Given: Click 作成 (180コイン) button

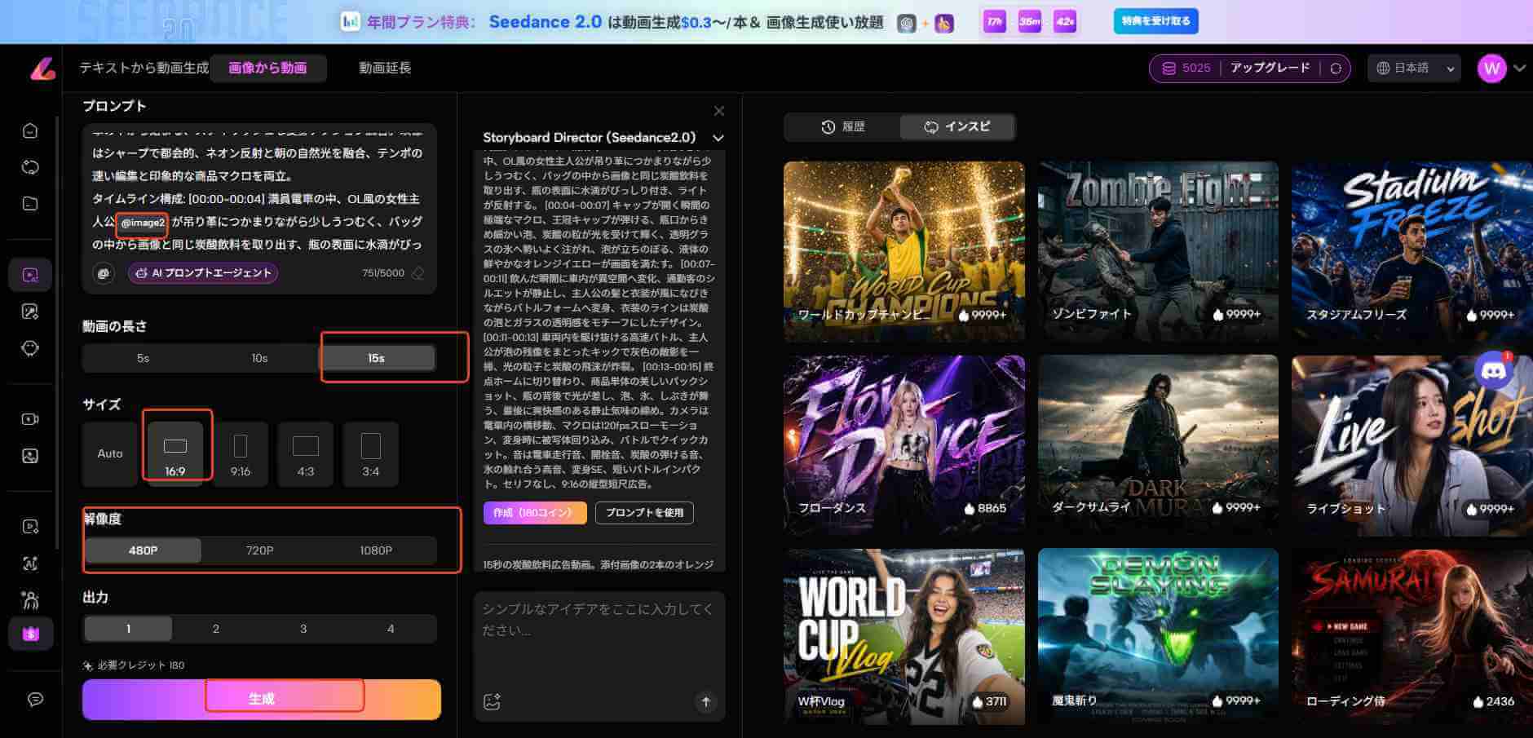Looking at the screenshot, I should [x=535, y=512].
